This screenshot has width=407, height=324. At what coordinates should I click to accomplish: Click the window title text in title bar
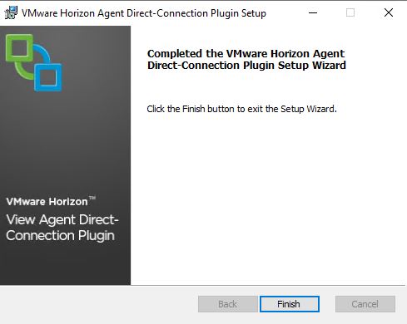pyautogui.click(x=144, y=13)
